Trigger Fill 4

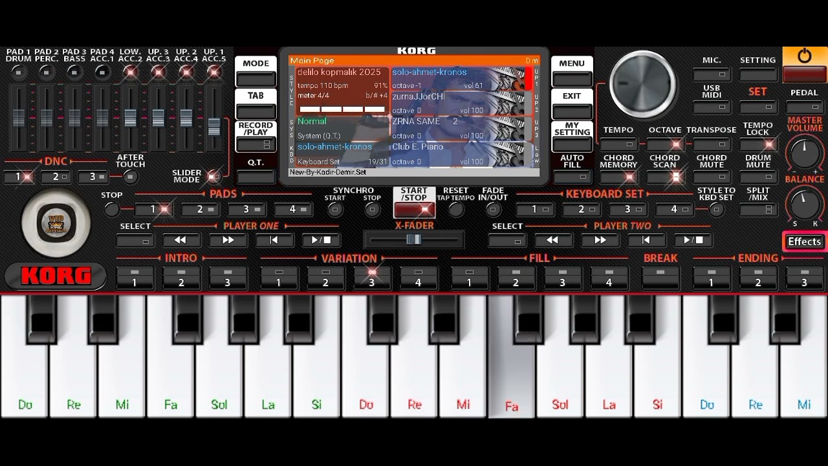tap(609, 277)
